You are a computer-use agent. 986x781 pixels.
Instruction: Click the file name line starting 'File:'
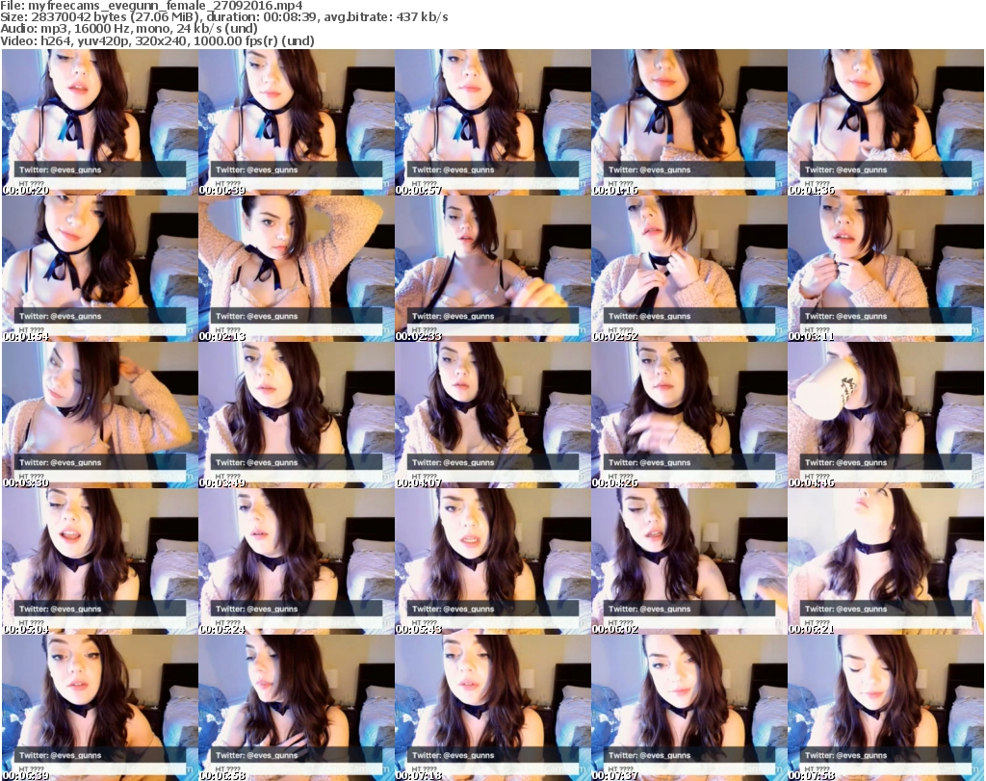pyautogui.click(x=151, y=6)
